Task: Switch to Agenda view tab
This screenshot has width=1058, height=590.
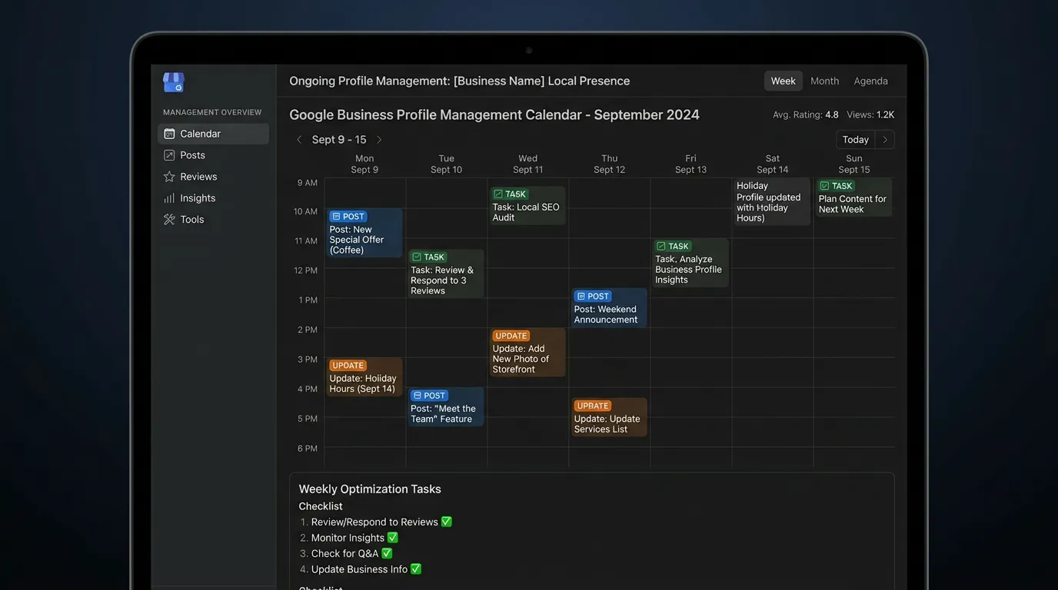Action: (871, 81)
